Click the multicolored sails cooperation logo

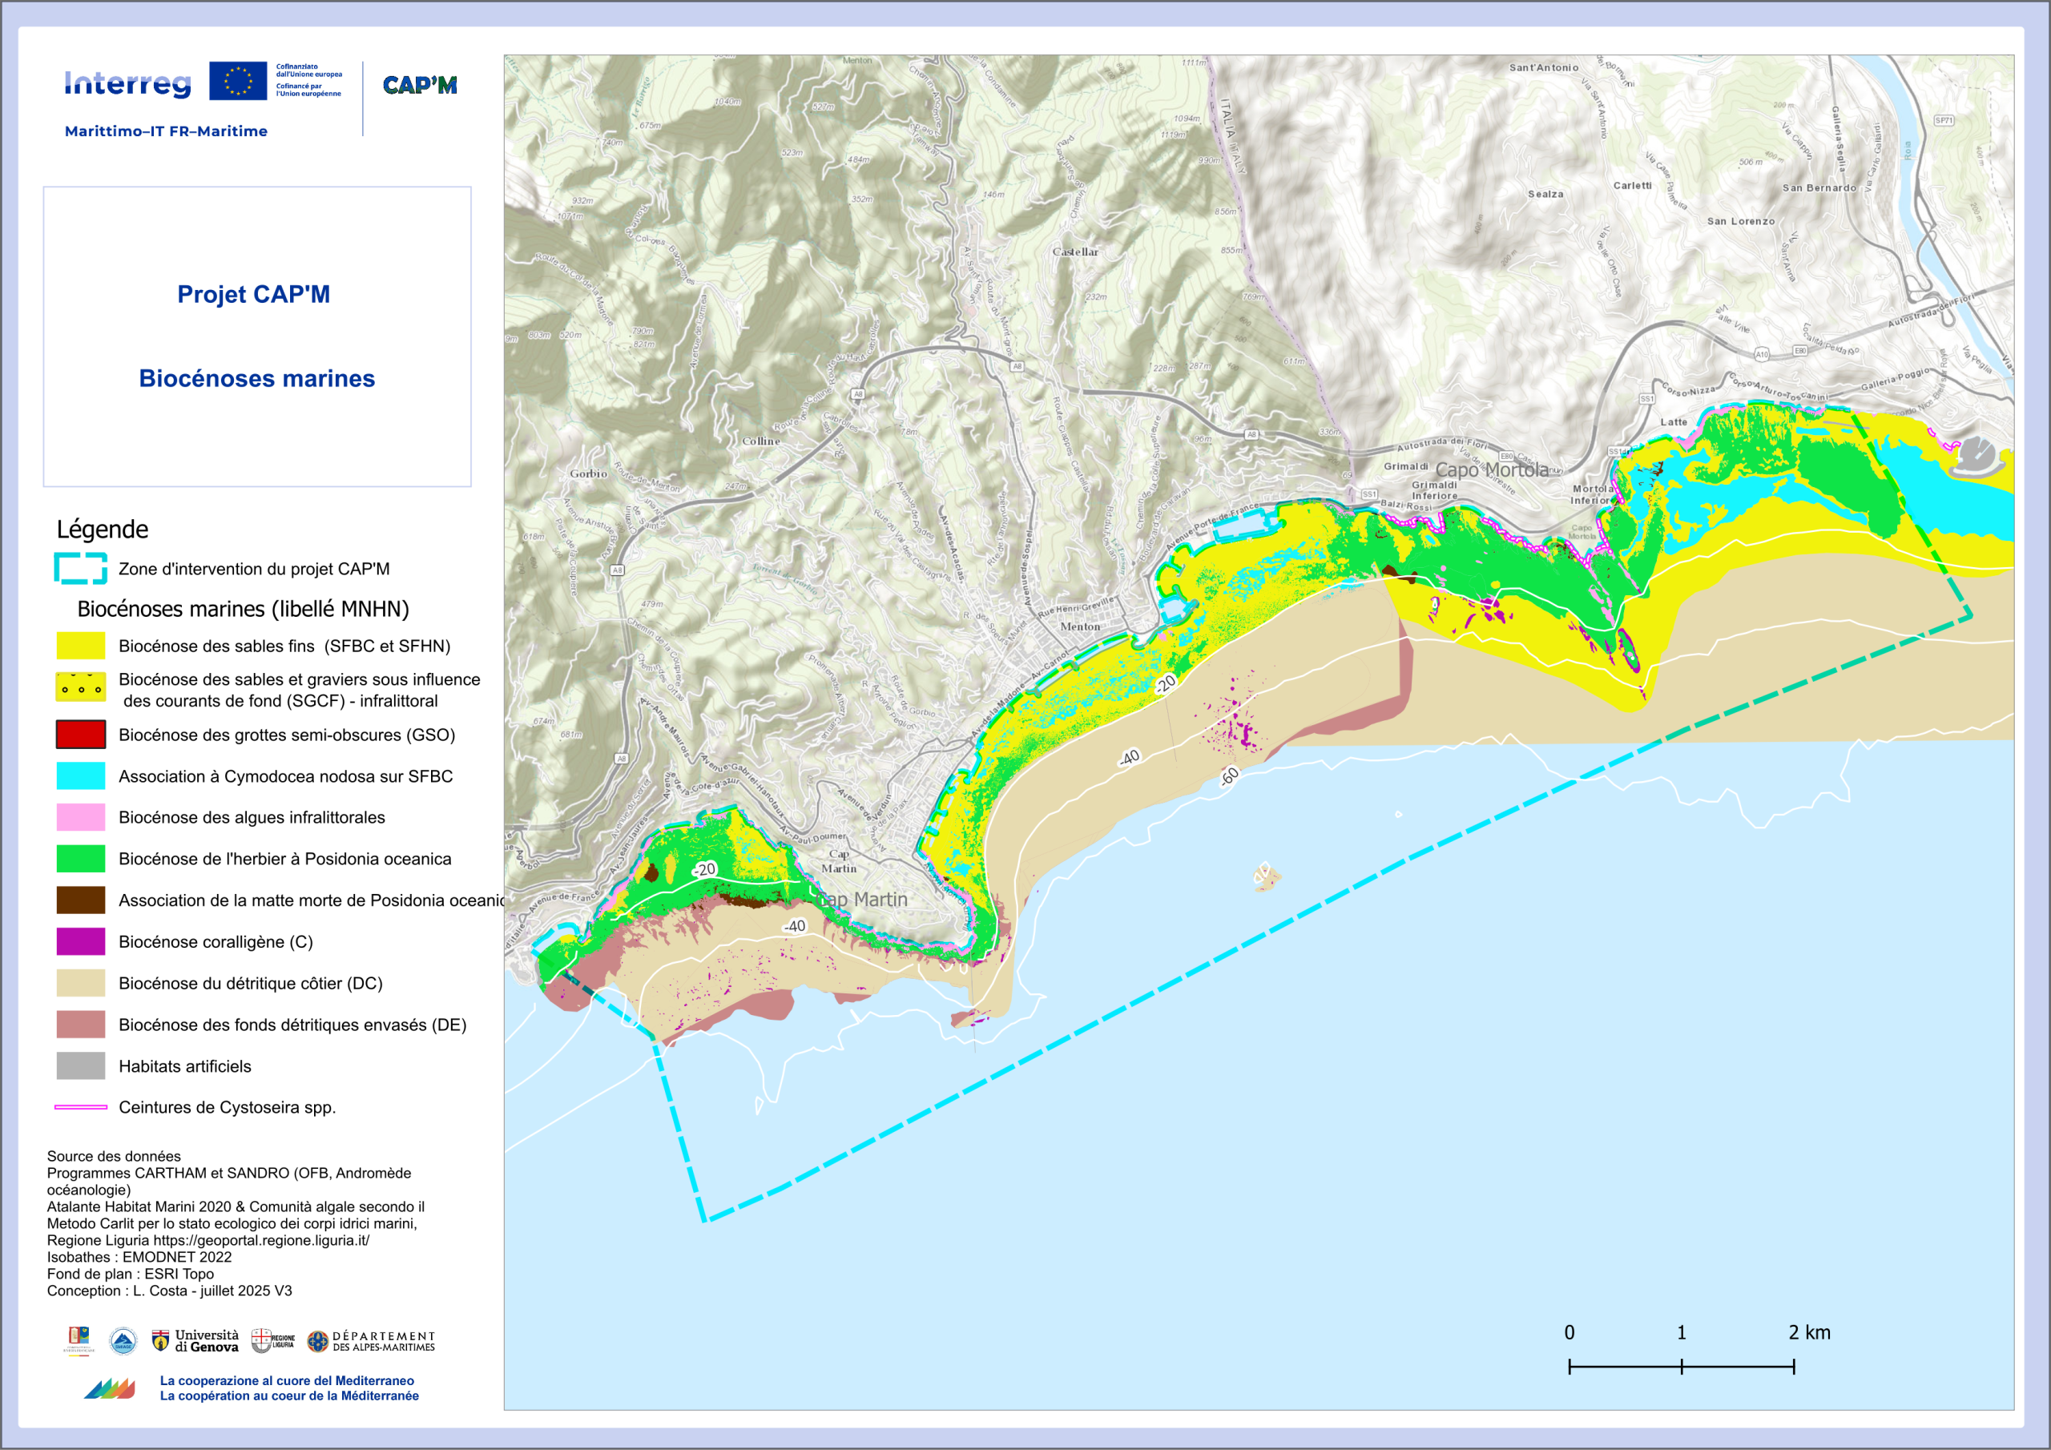coord(110,1388)
